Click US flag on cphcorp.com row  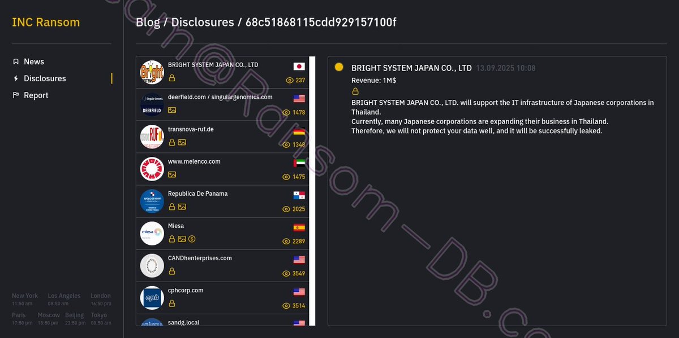(x=299, y=292)
